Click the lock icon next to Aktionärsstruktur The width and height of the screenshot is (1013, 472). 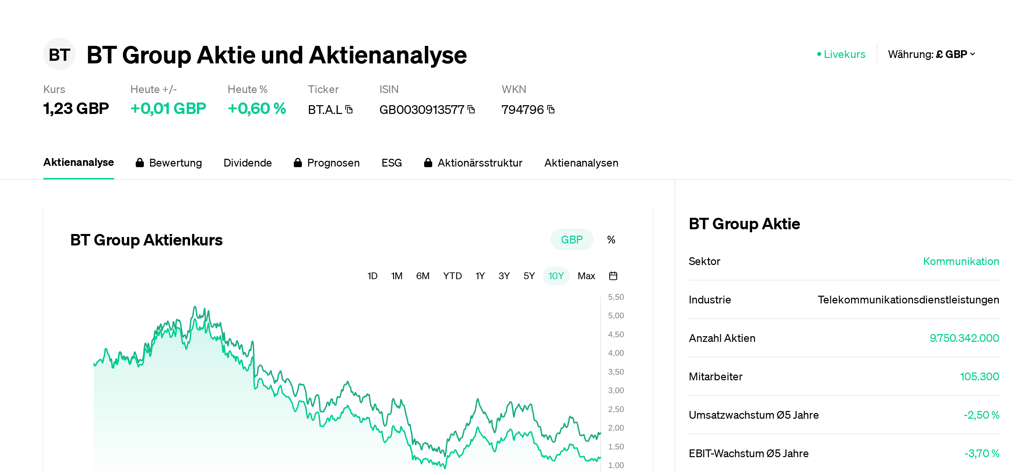(x=428, y=163)
